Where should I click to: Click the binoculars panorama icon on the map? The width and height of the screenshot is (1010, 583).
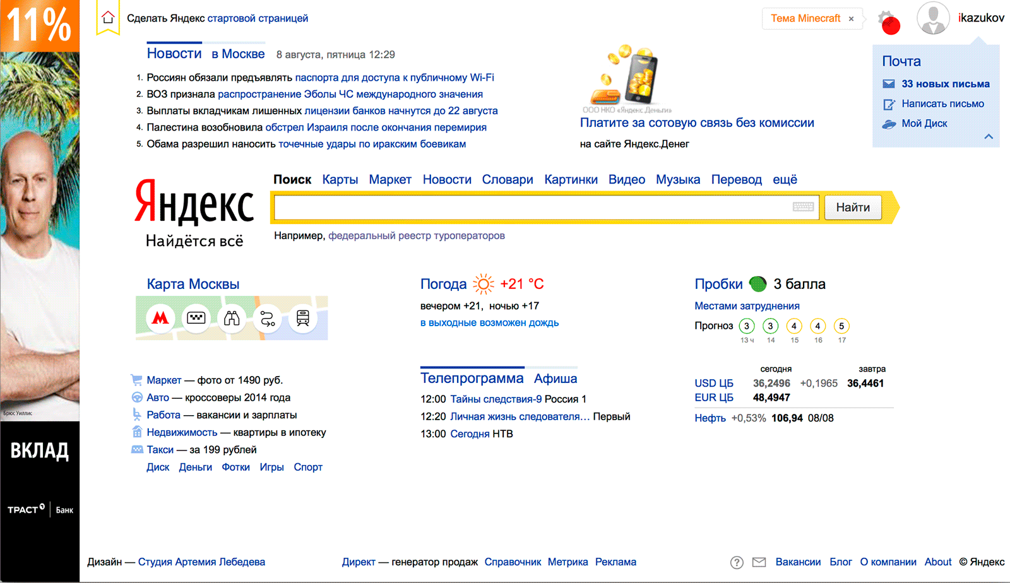(x=232, y=318)
